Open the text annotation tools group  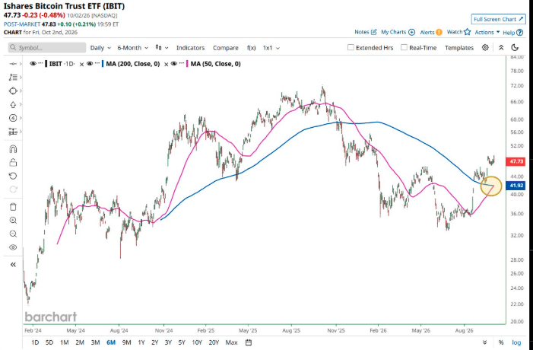pos(13,78)
